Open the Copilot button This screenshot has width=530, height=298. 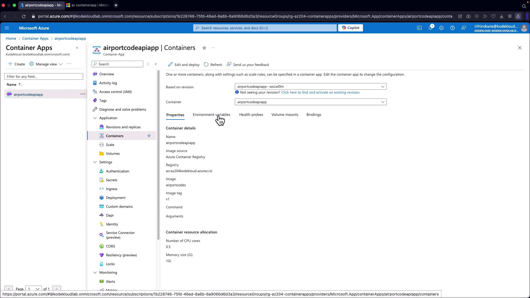pos(350,28)
